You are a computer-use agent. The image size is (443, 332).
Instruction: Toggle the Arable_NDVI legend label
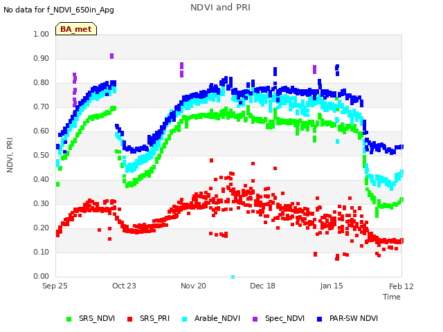[217, 318]
